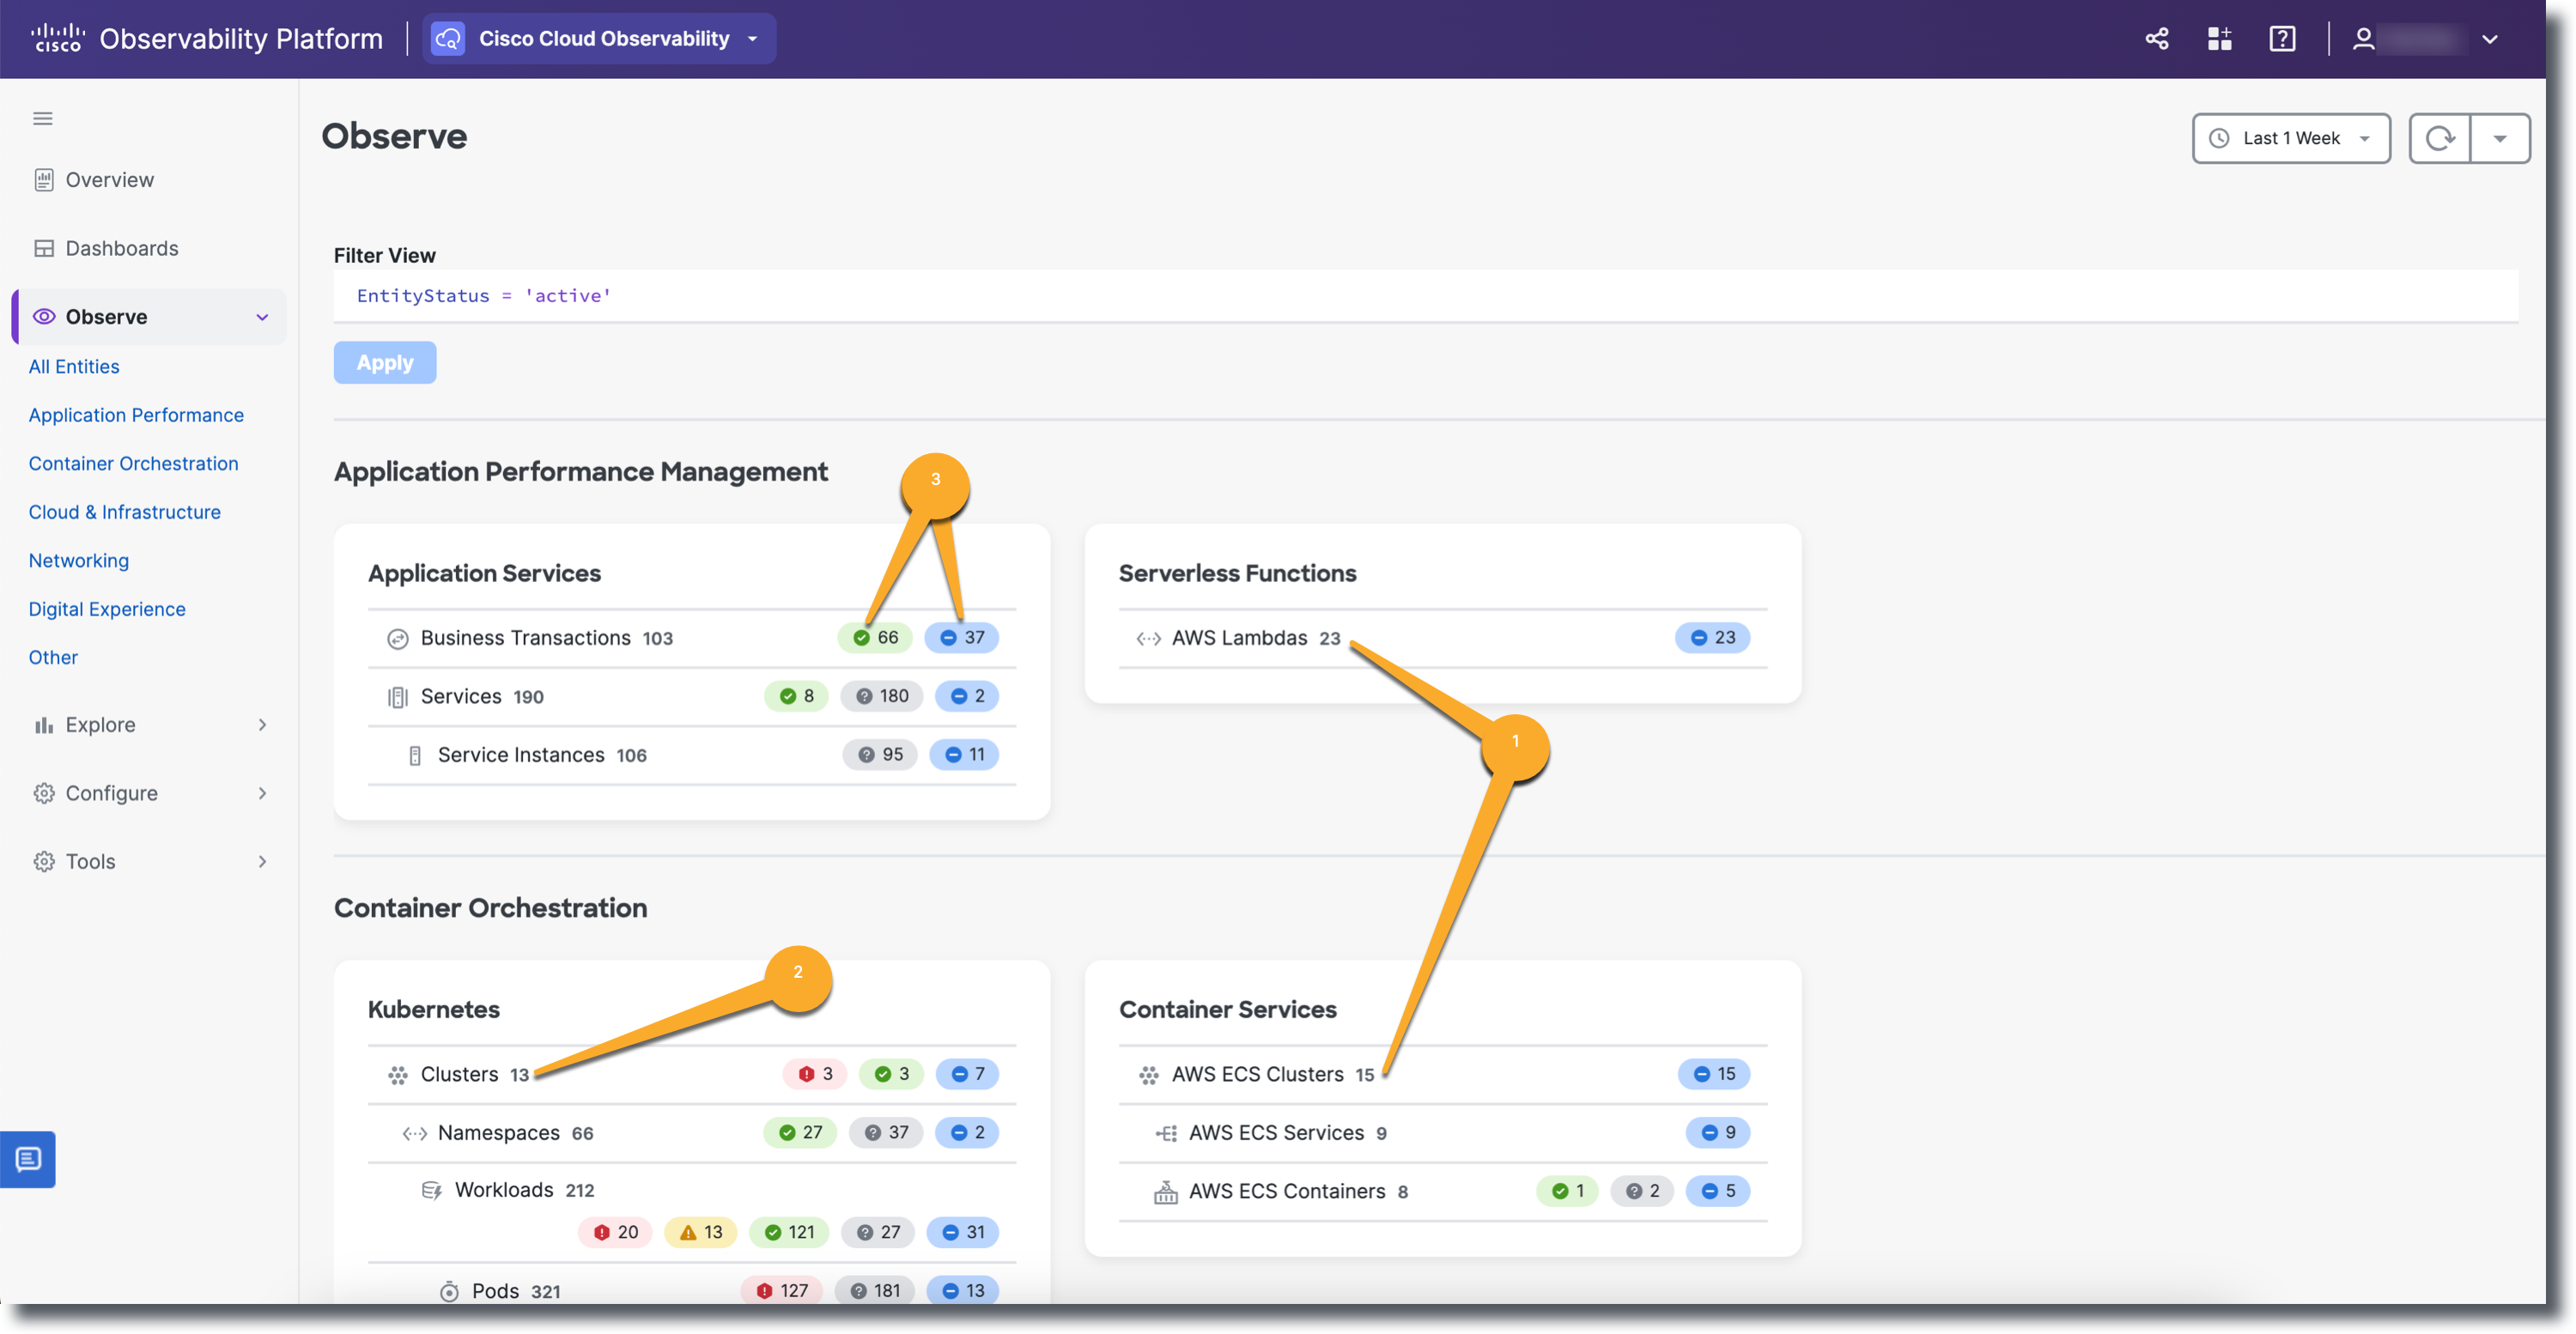Open the Last 1 Week time range dropdown
Screen dimensions: 2576x1334
(x=2291, y=138)
